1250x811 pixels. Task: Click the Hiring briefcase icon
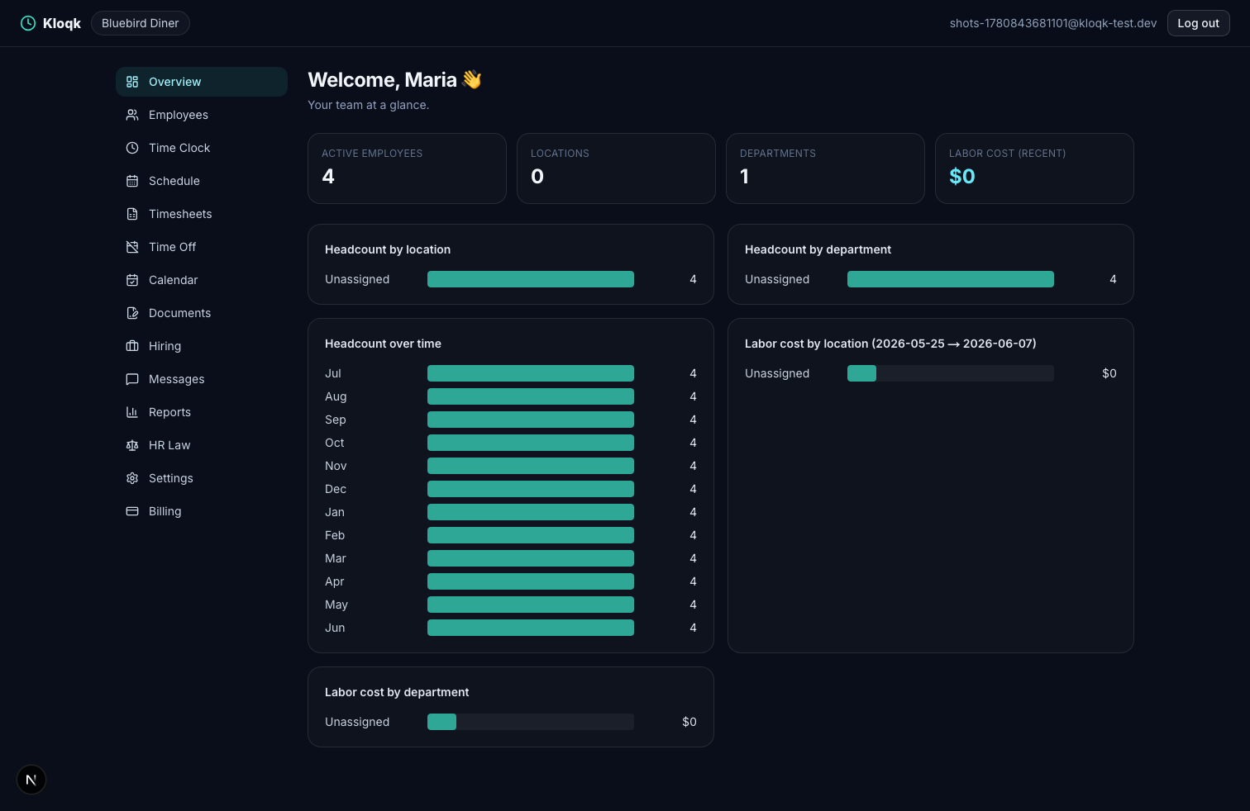coord(132,346)
